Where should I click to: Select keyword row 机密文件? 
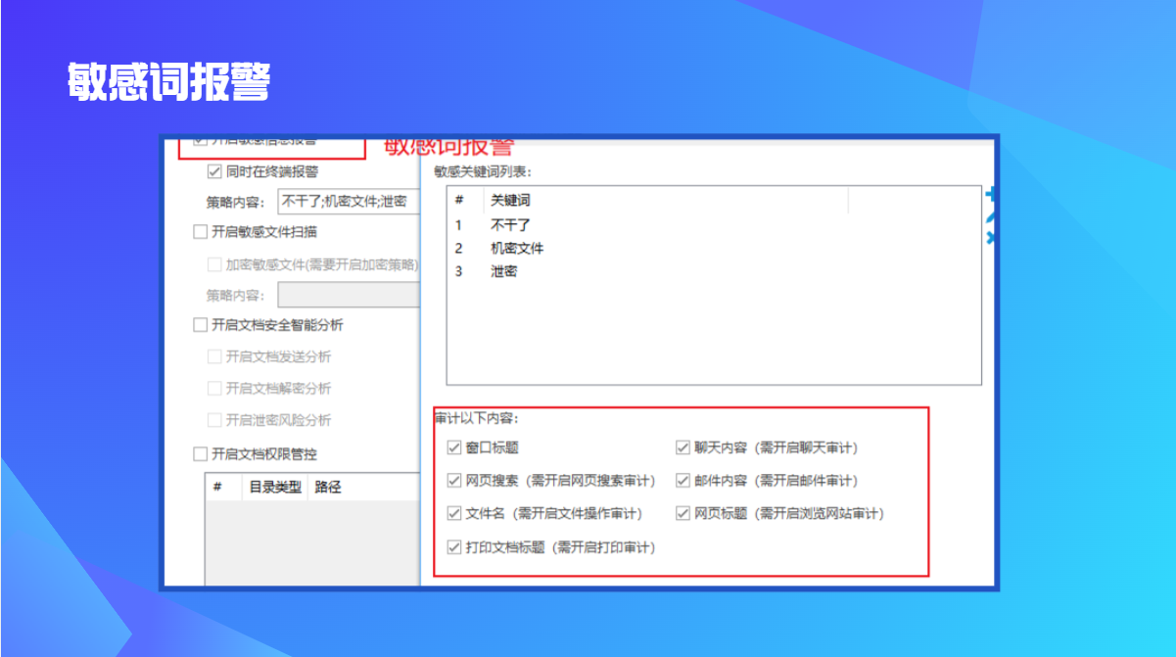click(x=517, y=248)
